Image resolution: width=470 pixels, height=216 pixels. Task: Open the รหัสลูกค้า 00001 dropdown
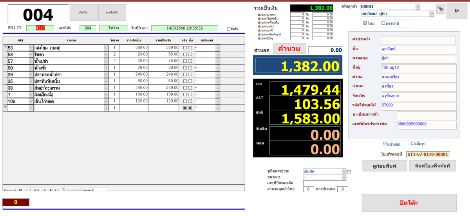[x=418, y=7]
